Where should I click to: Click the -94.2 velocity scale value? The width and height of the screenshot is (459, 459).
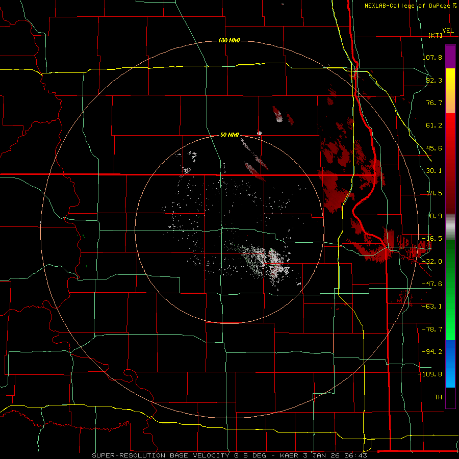432,352
